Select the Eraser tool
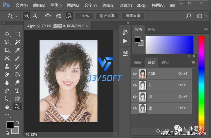This screenshot has width=211, height=138. [x=7, y=75]
